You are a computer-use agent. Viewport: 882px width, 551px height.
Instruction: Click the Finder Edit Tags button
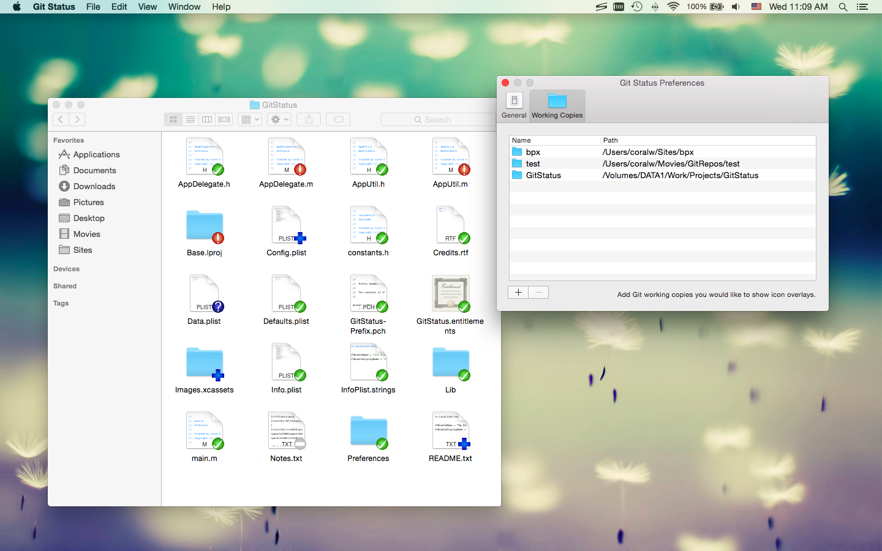click(338, 119)
